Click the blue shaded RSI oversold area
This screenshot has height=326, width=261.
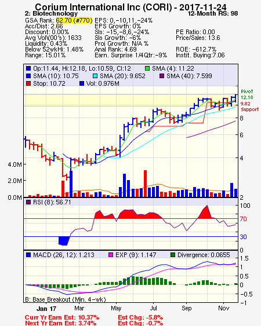[x=64, y=241]
